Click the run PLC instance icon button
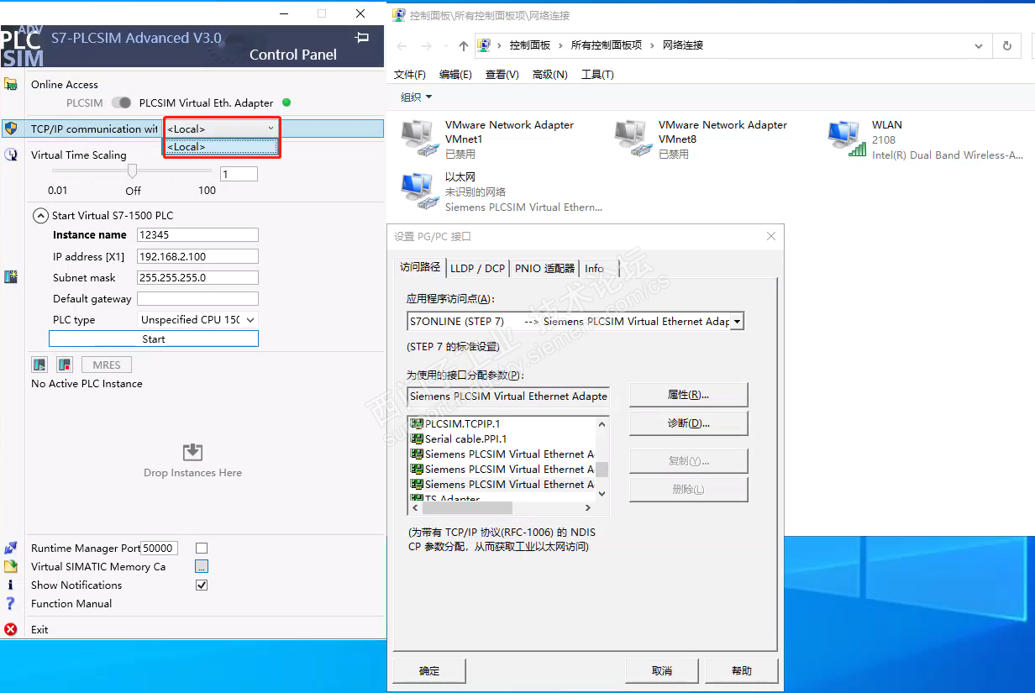Viewport: 1035px width, 693px height. (39, 365)
